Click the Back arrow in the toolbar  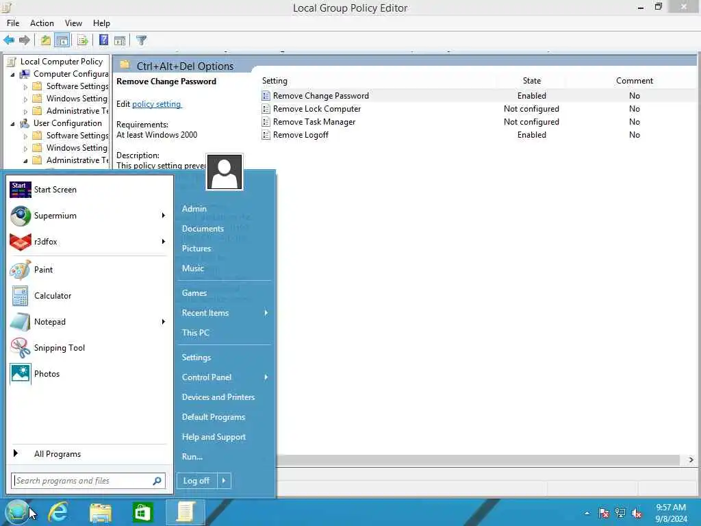tap(9, 40)
